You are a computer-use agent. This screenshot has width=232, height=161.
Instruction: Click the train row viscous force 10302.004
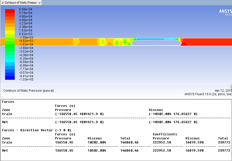[x=97, y=142]
